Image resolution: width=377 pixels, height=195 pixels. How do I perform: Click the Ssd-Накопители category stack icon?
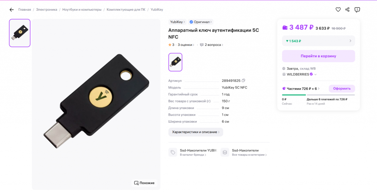[225, 152]
